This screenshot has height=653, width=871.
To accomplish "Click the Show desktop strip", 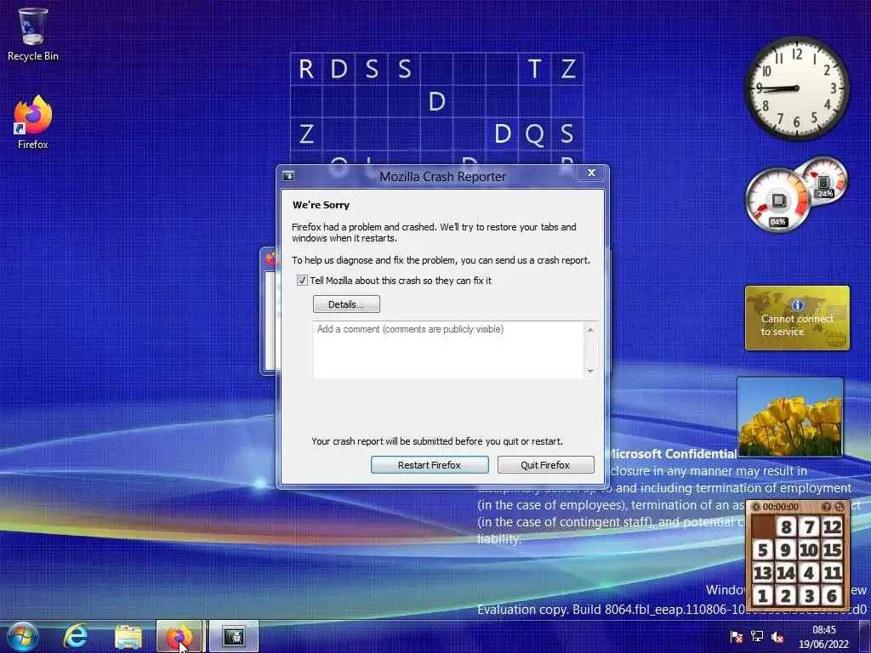I will click(x=865, y=636).
